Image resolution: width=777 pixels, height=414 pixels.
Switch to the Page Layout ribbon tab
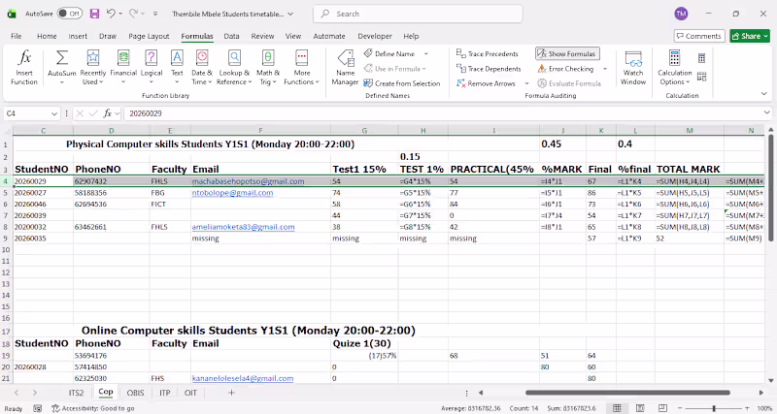[149, 36]
